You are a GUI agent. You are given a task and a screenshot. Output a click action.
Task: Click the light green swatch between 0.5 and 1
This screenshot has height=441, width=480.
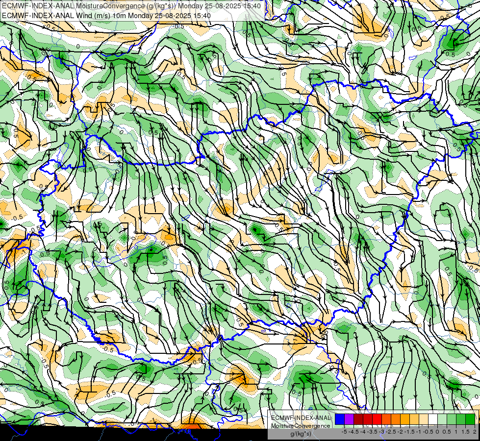tap(452, 419)
